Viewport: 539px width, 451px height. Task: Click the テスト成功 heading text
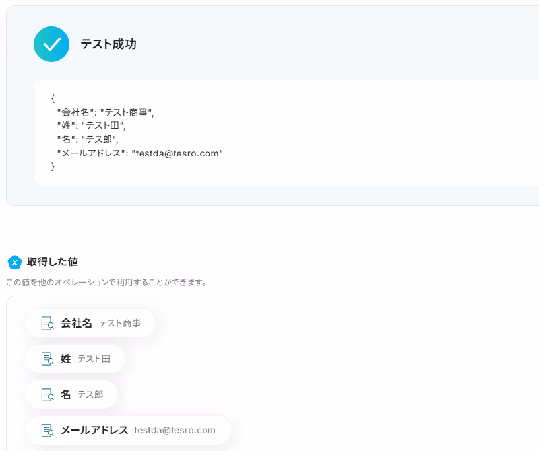[x=108, y=44]
